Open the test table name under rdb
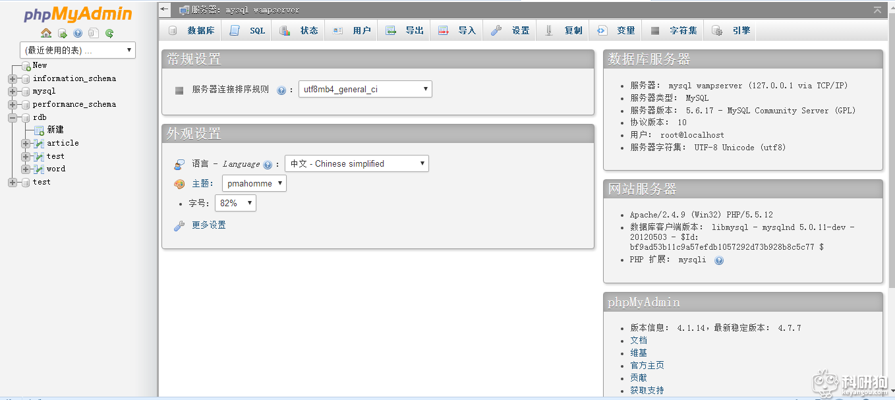895x400 pixels. pos(55,156)
